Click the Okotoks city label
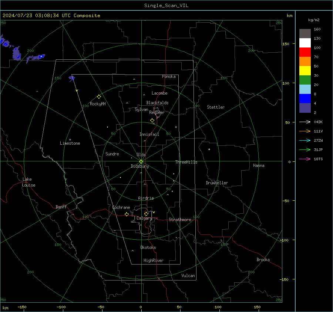Viewport: 333px width, 312px height. click(x=148, y=247)
